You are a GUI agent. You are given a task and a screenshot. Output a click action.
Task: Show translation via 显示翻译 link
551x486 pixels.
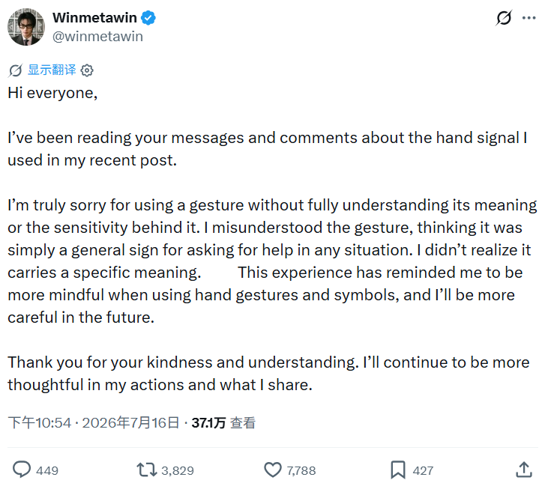pyautogui.click(x=52, y=70)
